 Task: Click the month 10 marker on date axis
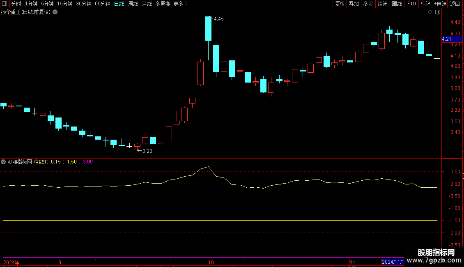click(x=211, y=262)
